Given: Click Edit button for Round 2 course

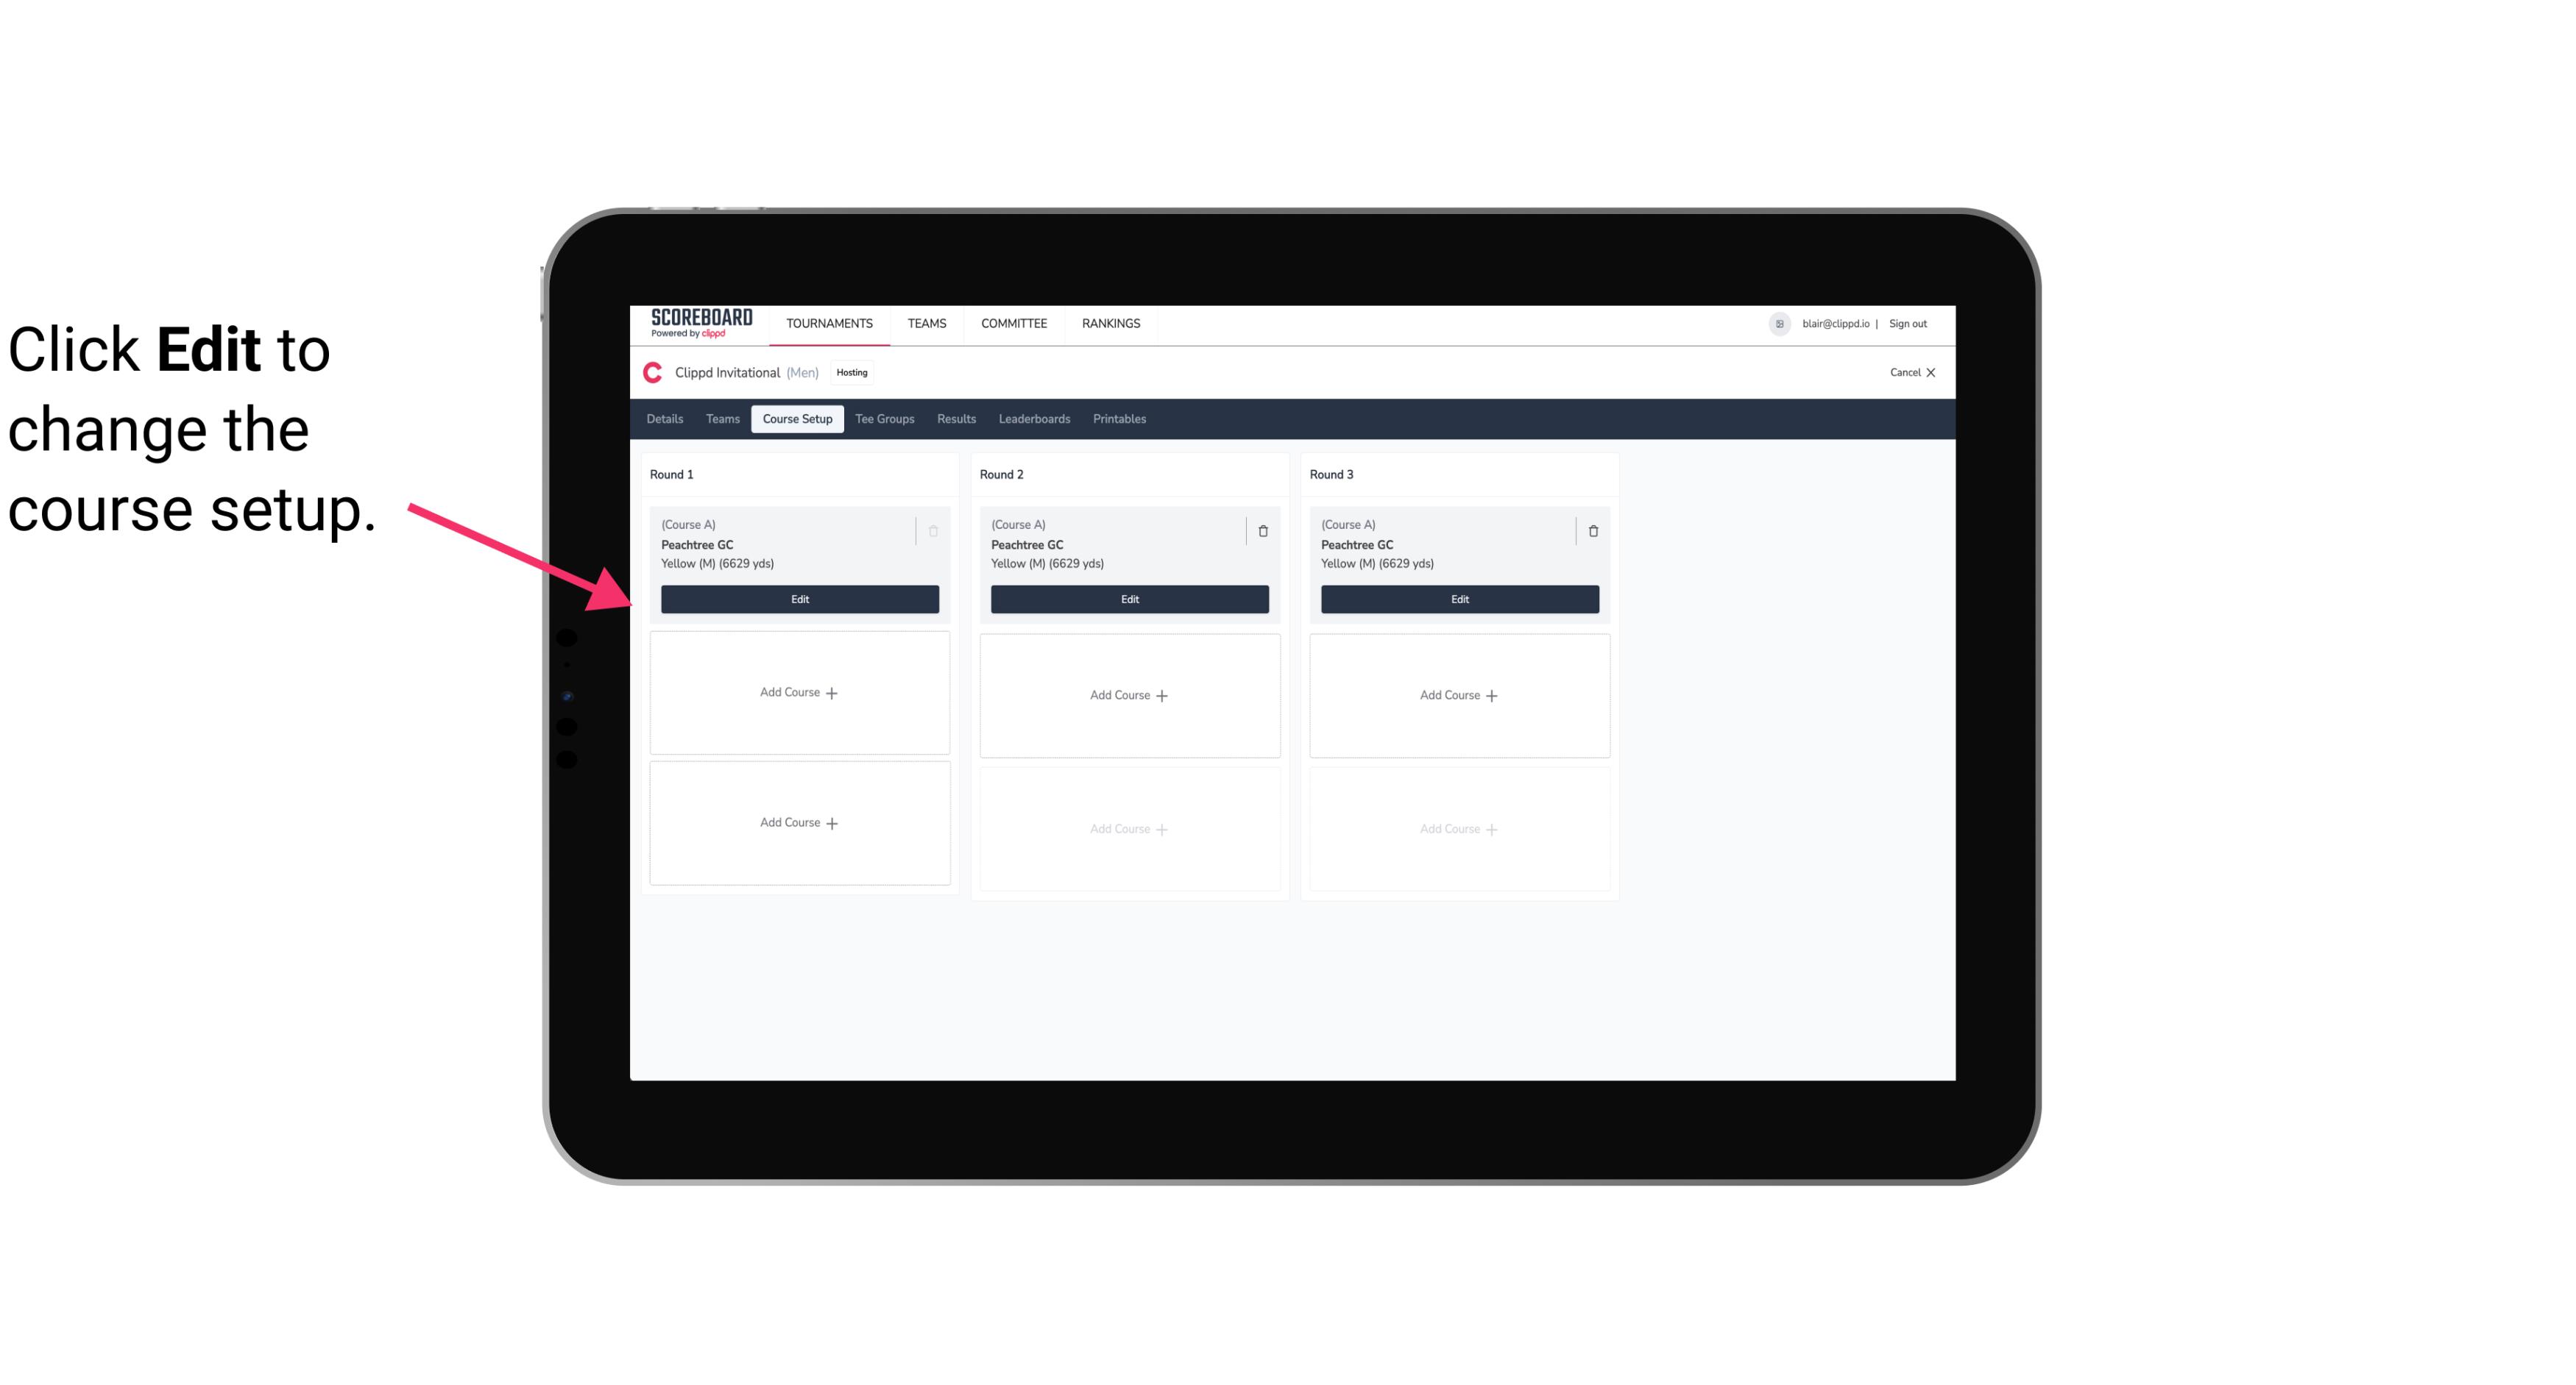Looking at the screenshot, I should point(1128,599).
